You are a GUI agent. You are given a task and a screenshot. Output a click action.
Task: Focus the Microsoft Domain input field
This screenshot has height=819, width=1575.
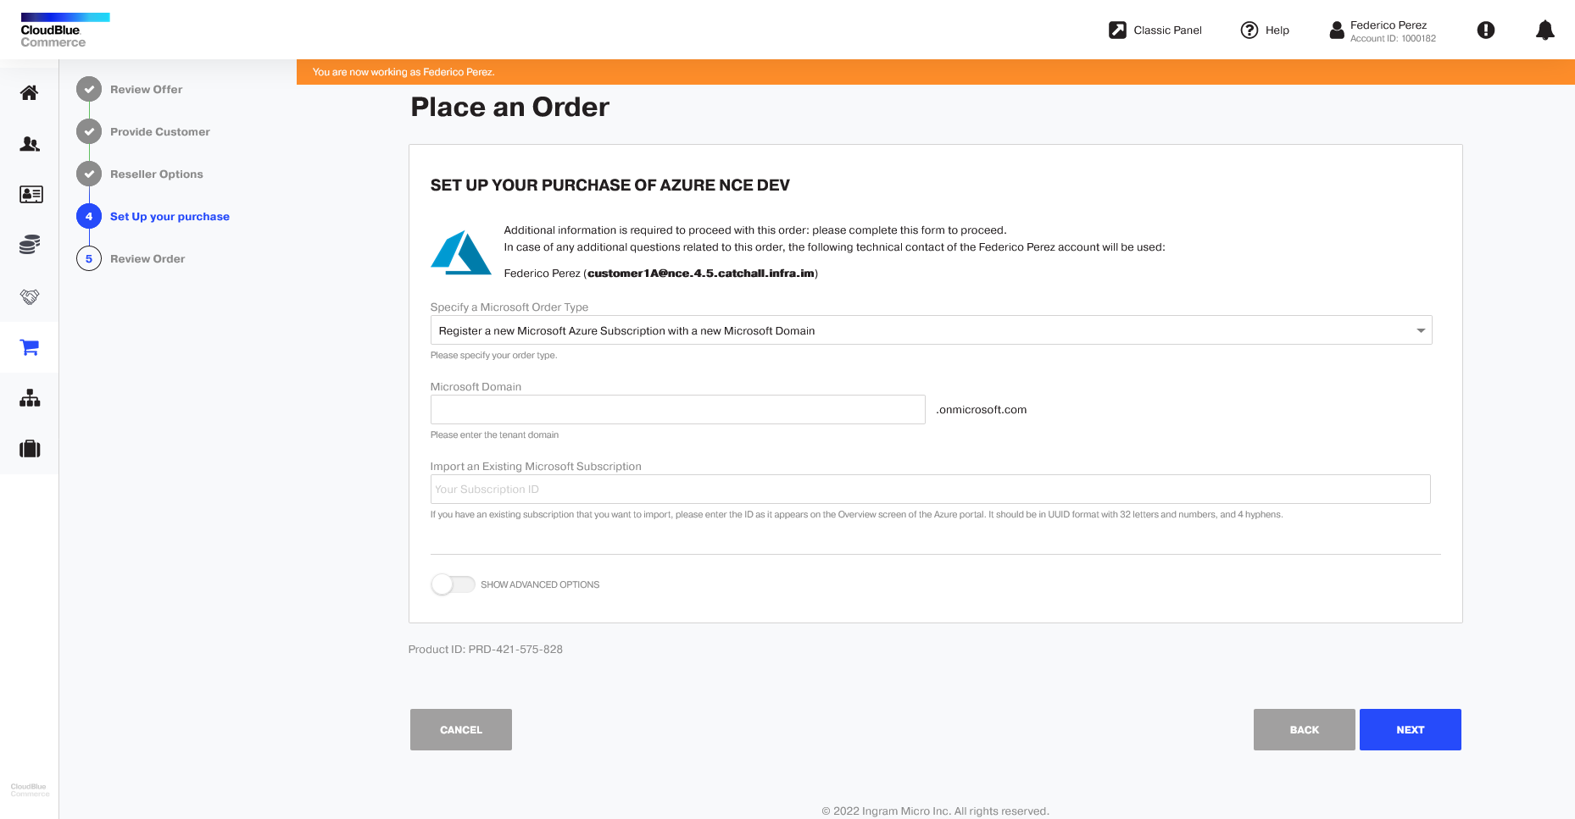tap(677, 409)
